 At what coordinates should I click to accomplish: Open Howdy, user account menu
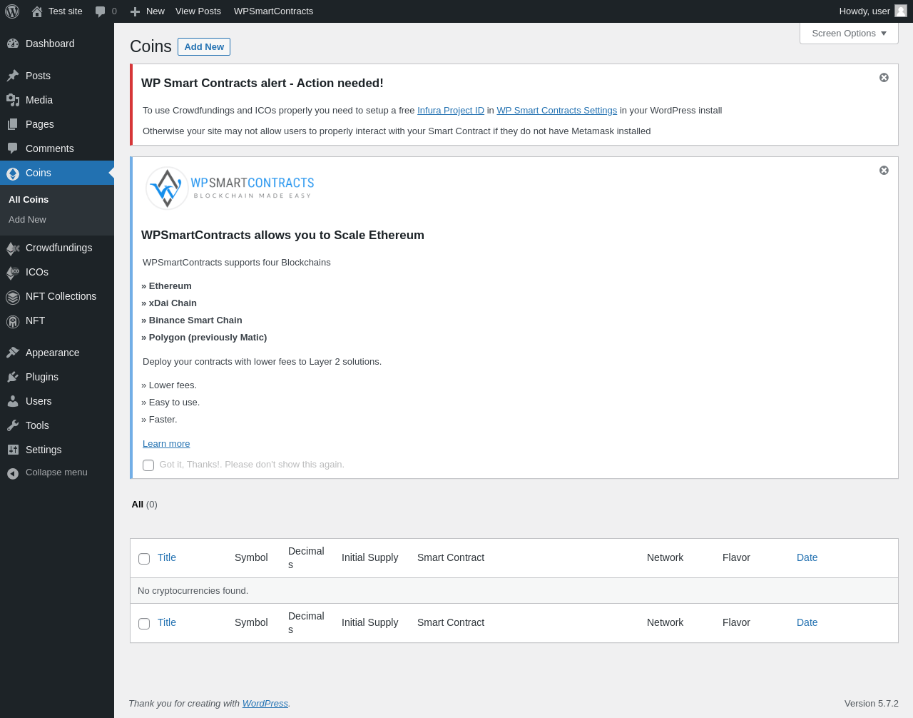(x=873, y=11)
